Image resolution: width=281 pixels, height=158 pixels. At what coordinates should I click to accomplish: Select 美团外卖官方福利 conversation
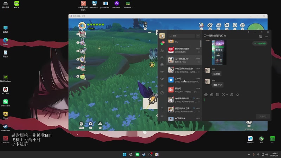[184, 110]
